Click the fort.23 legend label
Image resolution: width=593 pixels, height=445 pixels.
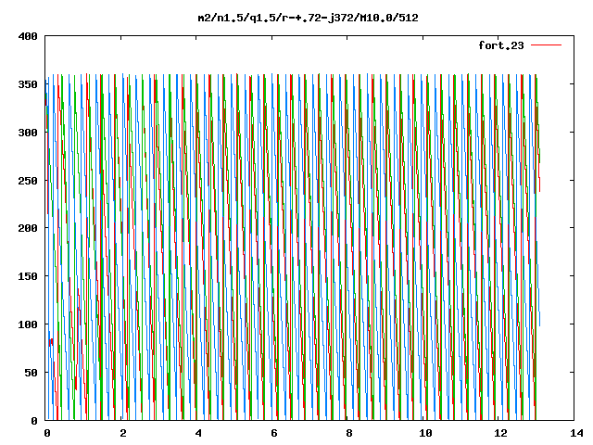tap(501, 45)
